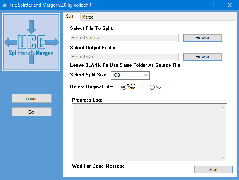
Task: Select Yes for Delete Original File
Action: point(124,87)
